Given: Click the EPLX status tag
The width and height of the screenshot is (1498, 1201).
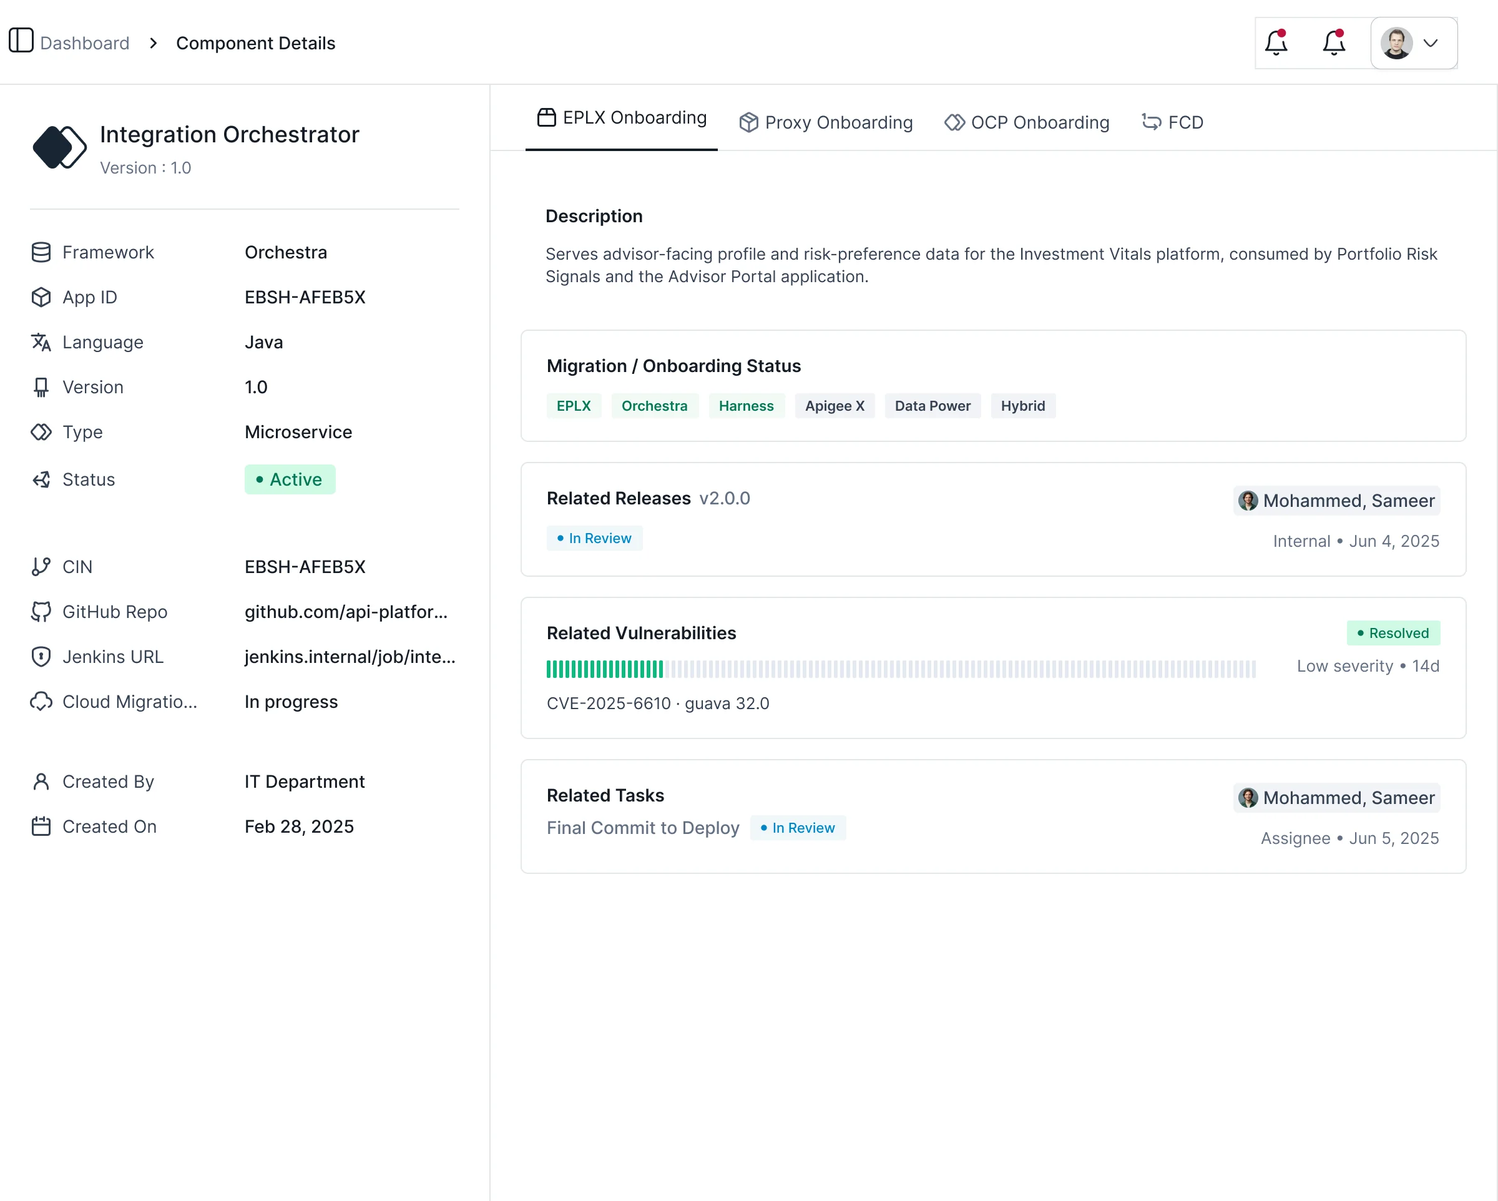Looking at the screenshot, I should click(574, 406).
